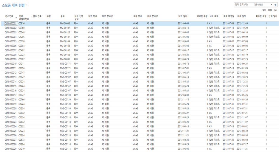The height and width of the screenshot is (152, 279).
Task: Open document link QLN-000001
Action: [x=10, y=24]
